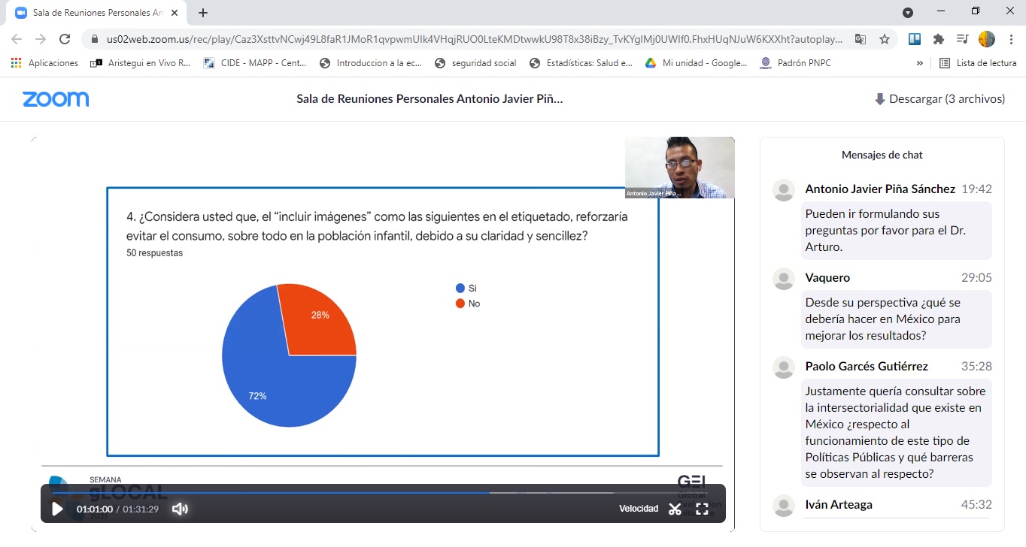Click the Mensajes de chat heading
This screenshot has width=1026, height=547.
[882, 155]
